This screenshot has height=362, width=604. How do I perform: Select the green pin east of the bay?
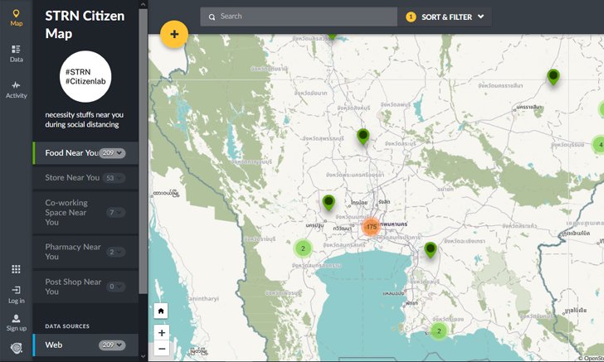431,249
